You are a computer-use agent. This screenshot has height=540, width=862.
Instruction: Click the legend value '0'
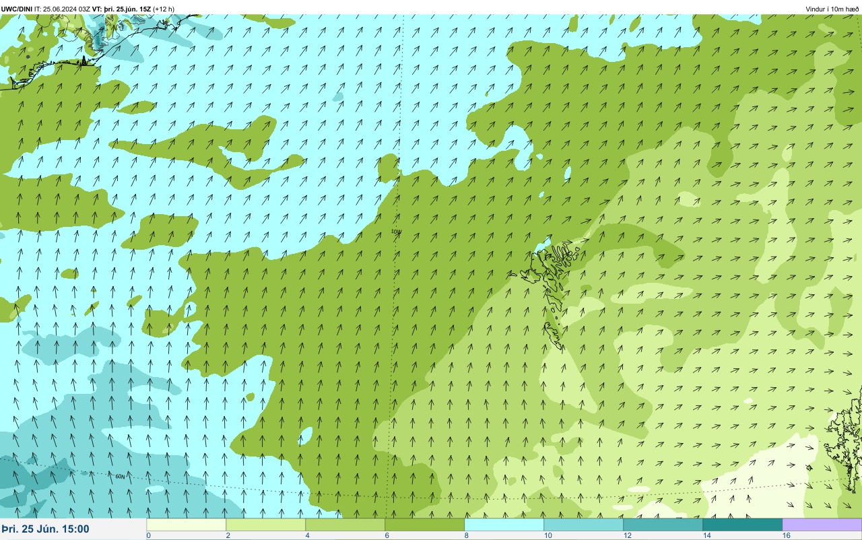pos(148,535)
